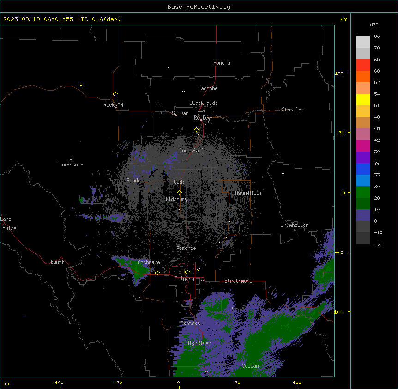Click the -100 tick on bottom axis
398x389 pixels.
coord(58,383)
